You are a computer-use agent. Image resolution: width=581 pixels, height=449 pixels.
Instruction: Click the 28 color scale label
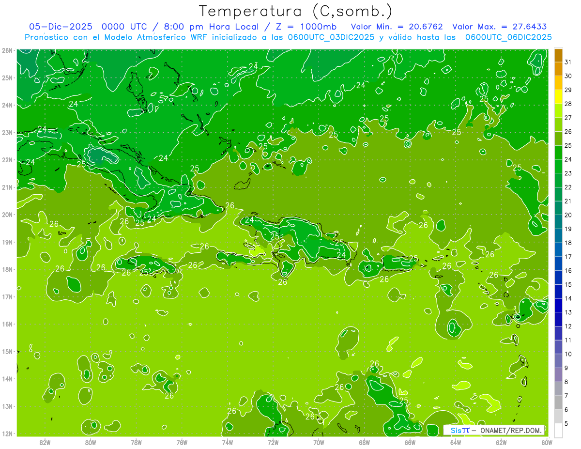(x=568, y=104)
